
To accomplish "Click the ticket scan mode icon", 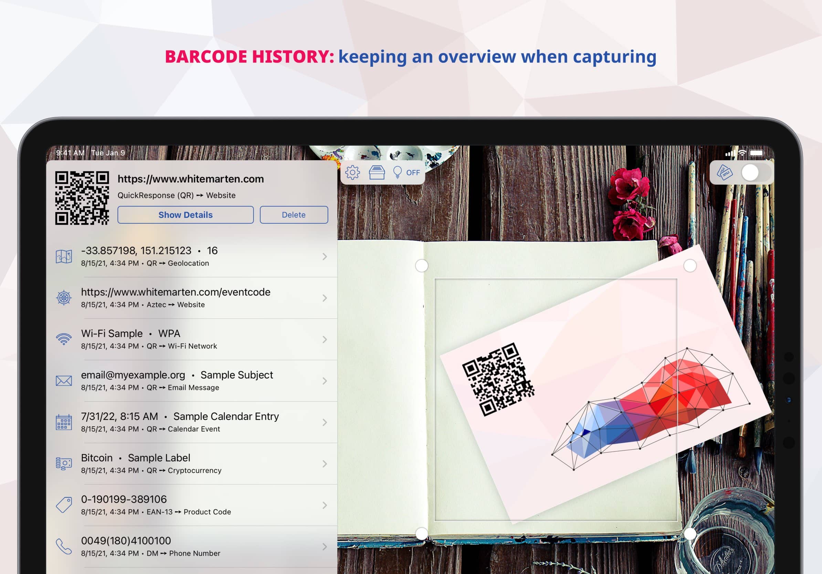I will click(725, 173).
